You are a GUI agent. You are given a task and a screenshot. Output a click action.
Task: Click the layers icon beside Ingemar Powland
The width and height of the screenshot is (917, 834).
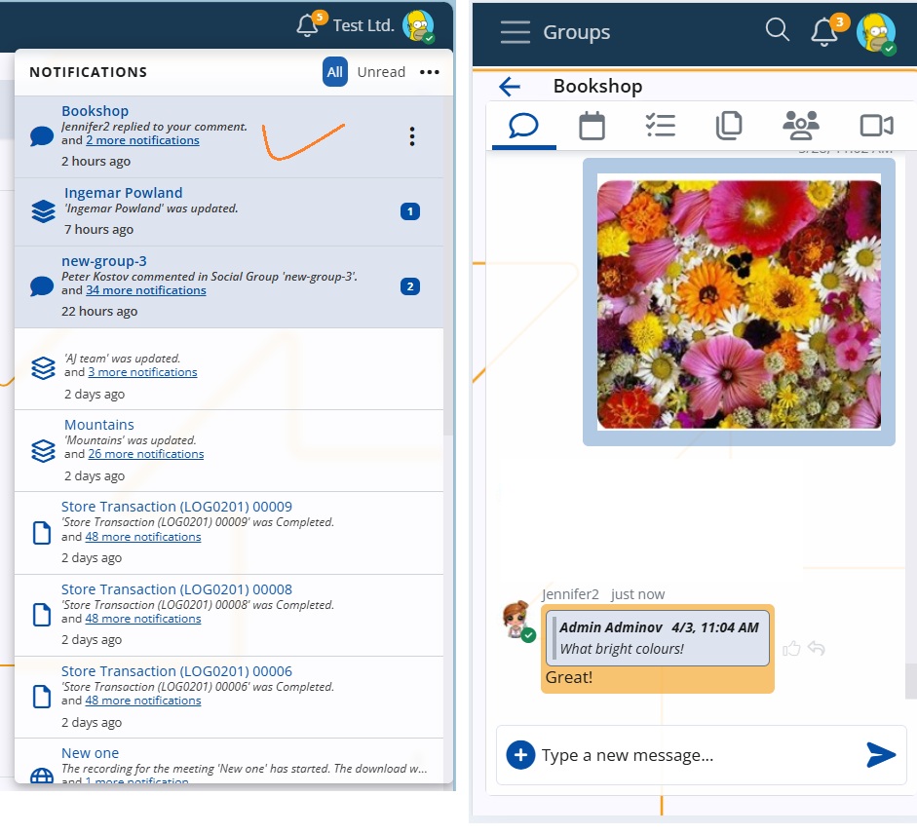43,211
